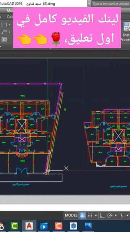Select the Leader annotation tool
This screenshot has height=232, width=130.
(x=4, y=32)
